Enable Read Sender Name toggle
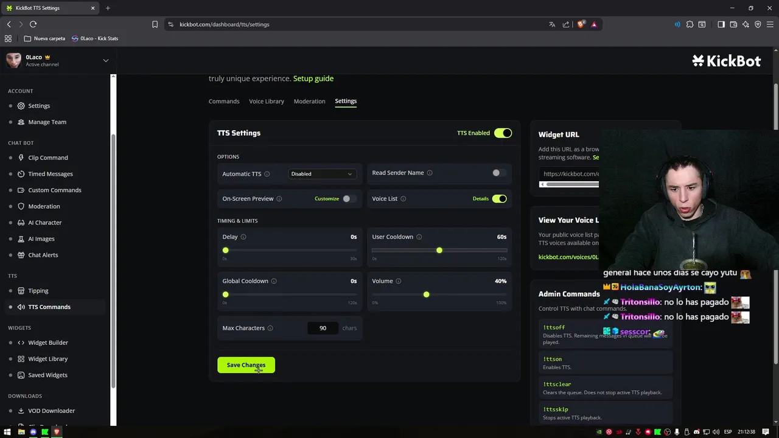The height and width of the screenshot is (438, 779). pos(499,173)
